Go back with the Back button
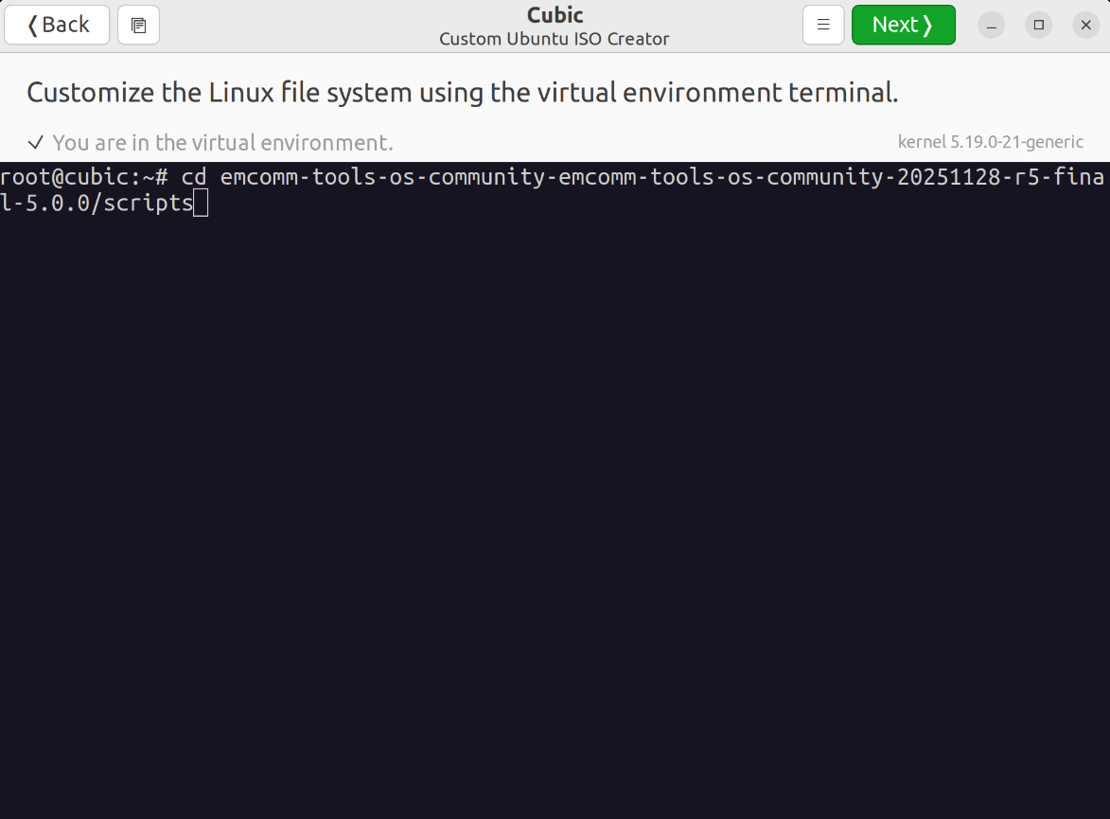 [x=57, y=26]
